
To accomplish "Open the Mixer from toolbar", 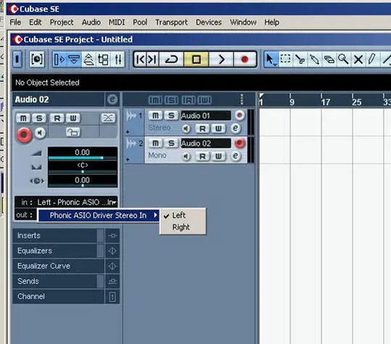I will pyautogui.click(x=118, y=60).
